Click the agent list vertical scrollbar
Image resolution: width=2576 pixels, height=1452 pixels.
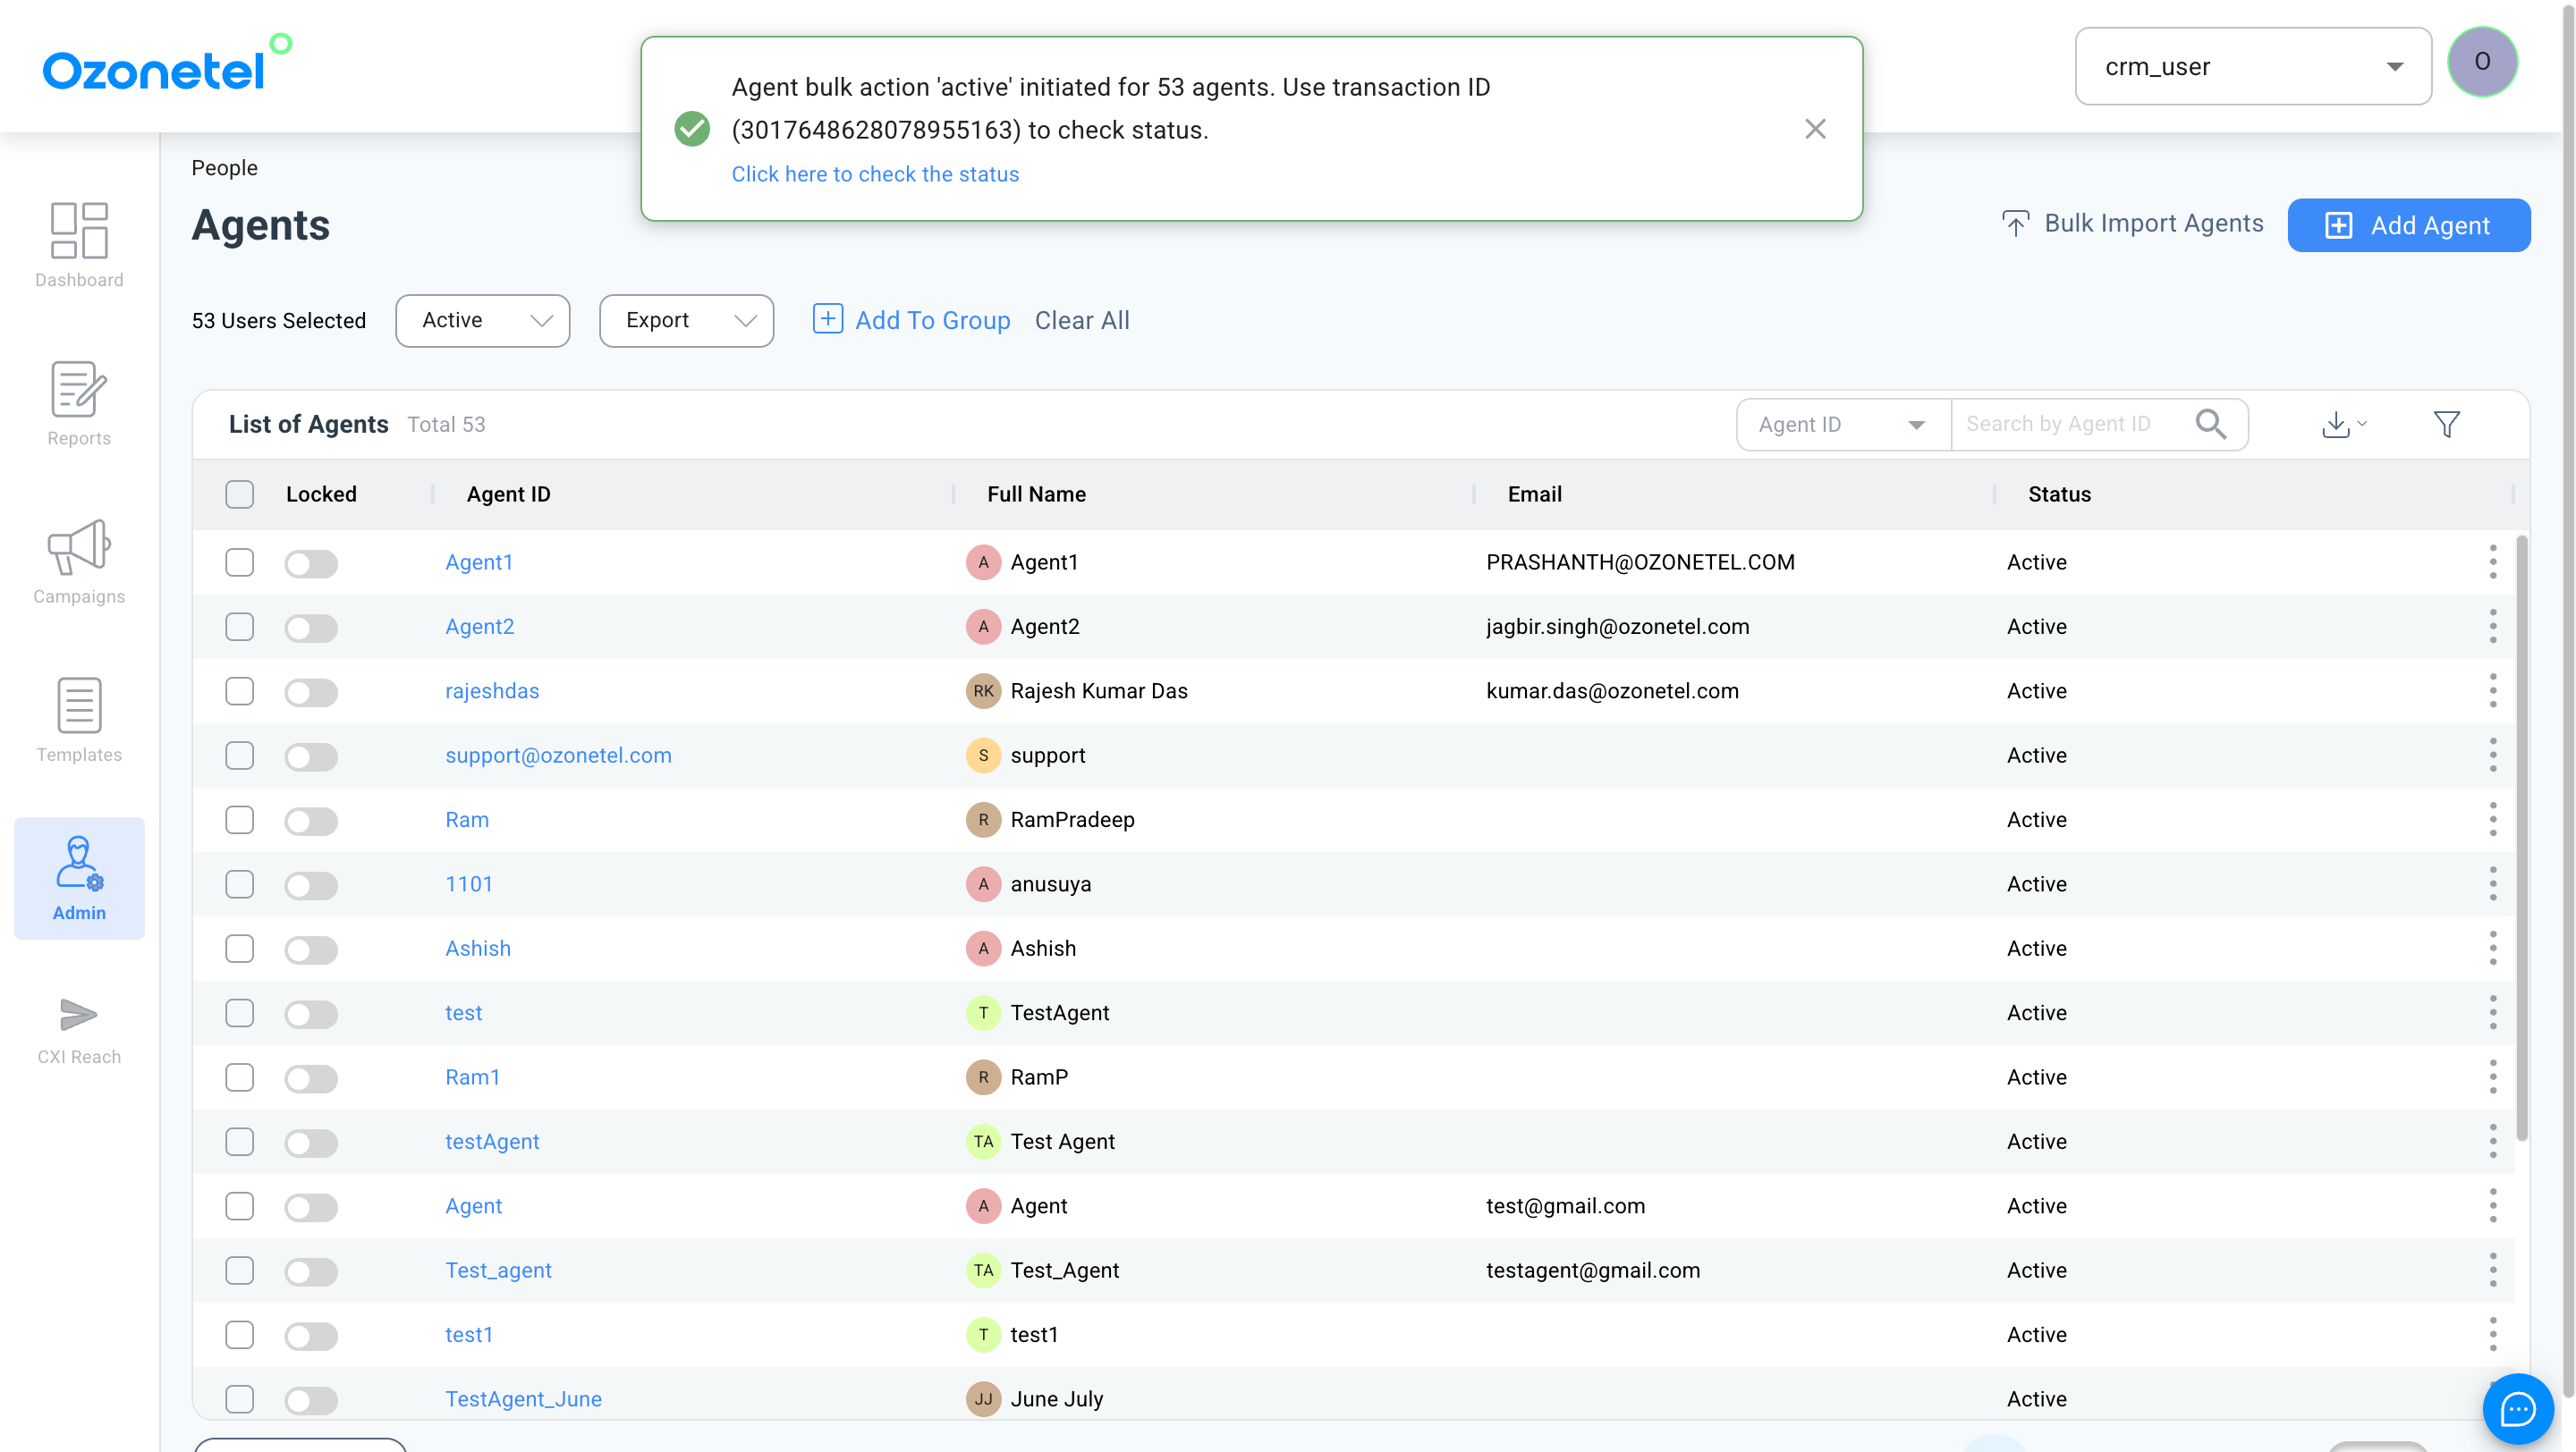click(2521, 840)
